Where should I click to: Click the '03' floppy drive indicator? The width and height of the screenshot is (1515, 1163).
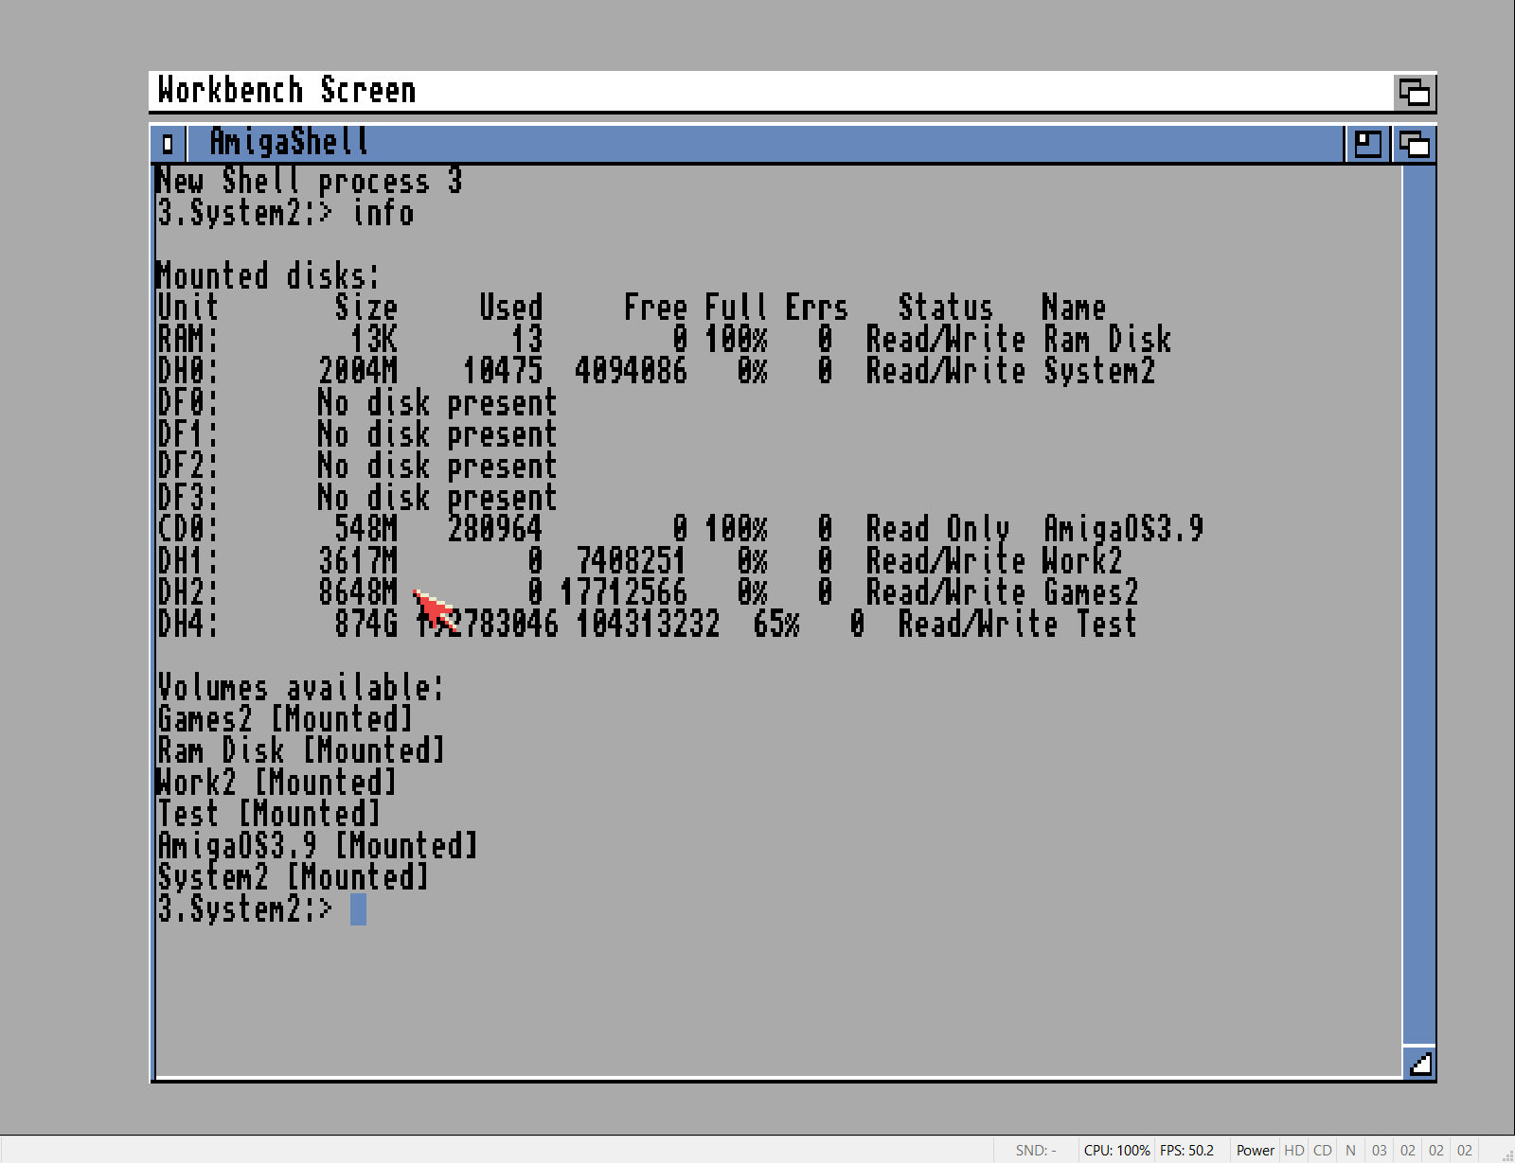click(1379, 1151)
